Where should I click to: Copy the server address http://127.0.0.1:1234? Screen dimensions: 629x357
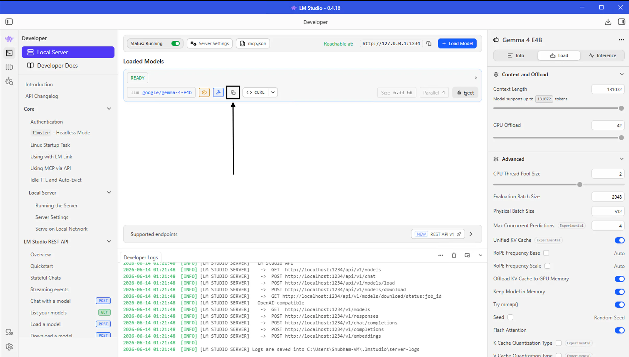point(429,43)
